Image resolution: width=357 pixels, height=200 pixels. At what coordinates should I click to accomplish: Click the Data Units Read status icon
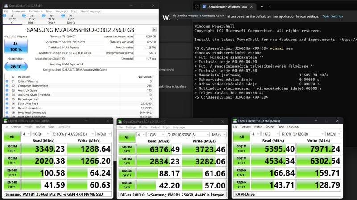tap(7, 104)
